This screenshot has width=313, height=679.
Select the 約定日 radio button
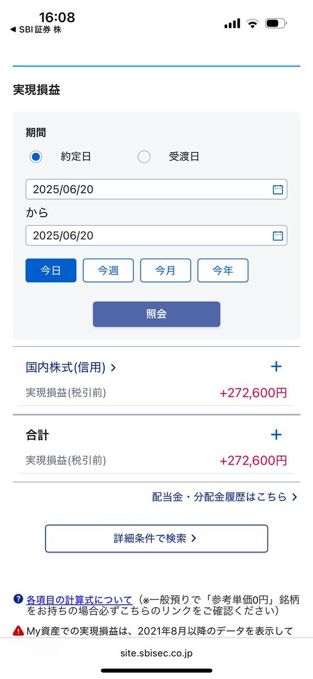pos(36,157)
